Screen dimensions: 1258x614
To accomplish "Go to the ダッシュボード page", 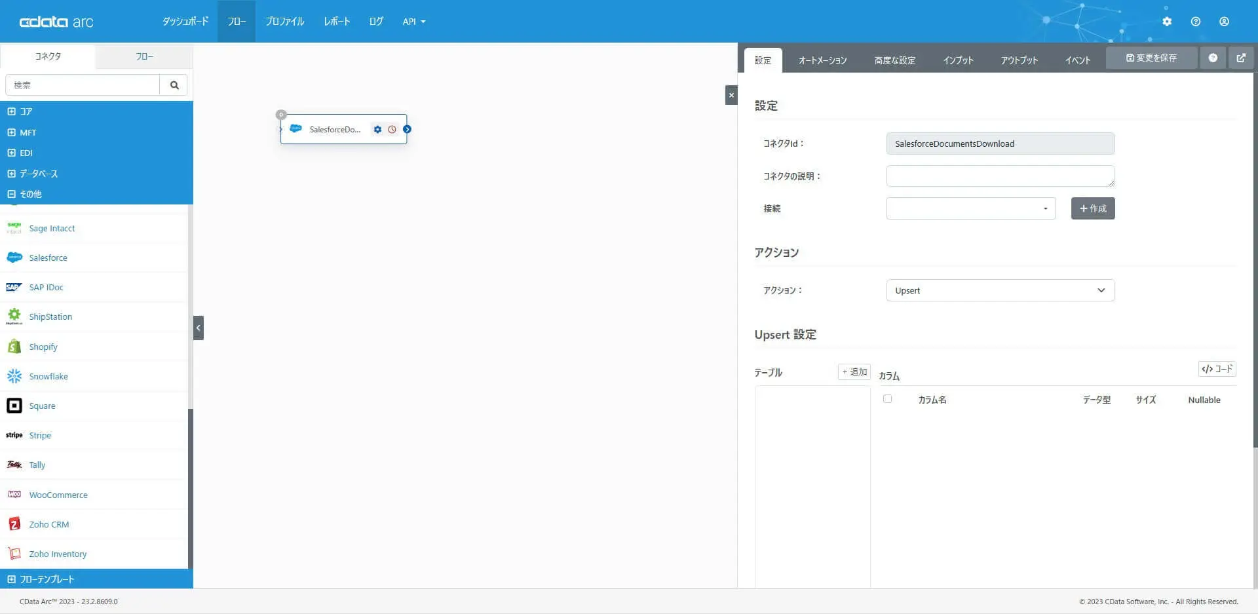I will click(185, 22).
